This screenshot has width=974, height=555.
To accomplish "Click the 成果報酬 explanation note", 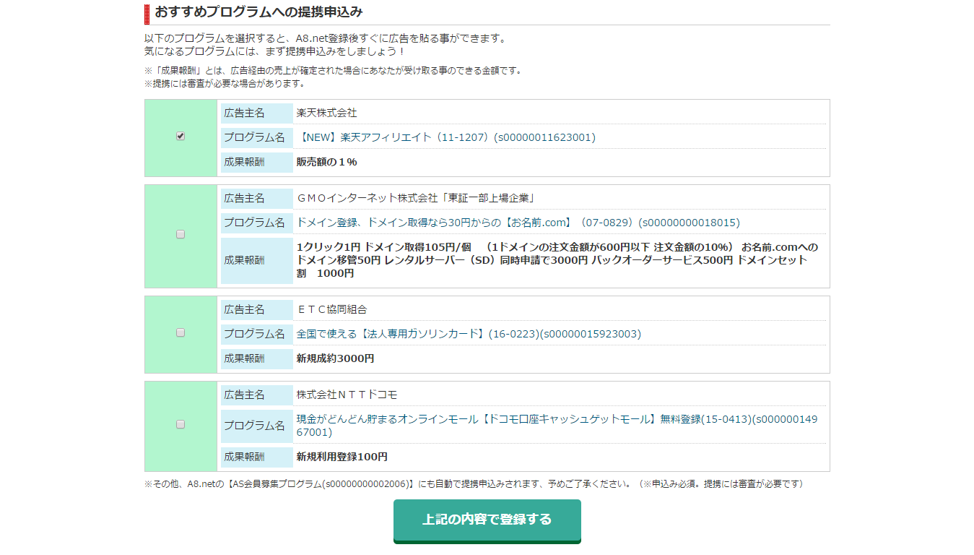I will pyautogui.click(x=333, y=71).
